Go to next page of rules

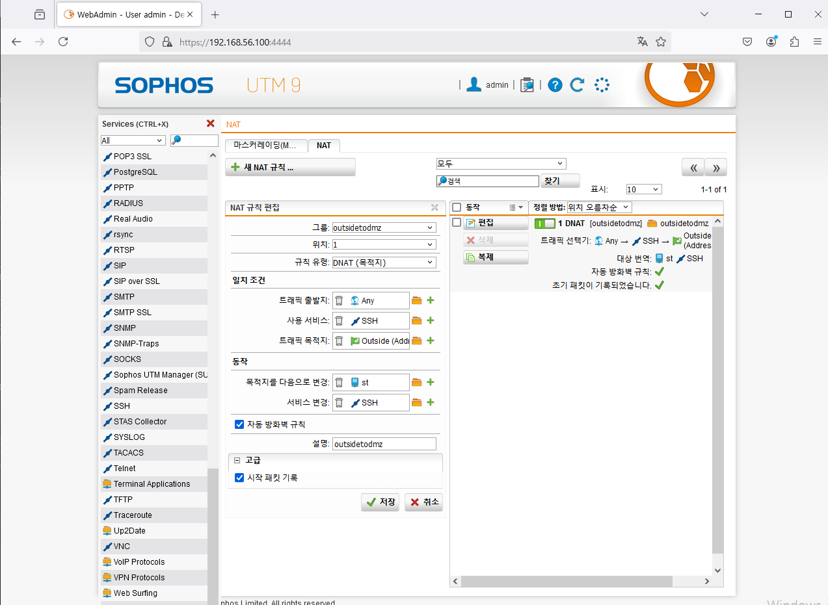point(716,167)
